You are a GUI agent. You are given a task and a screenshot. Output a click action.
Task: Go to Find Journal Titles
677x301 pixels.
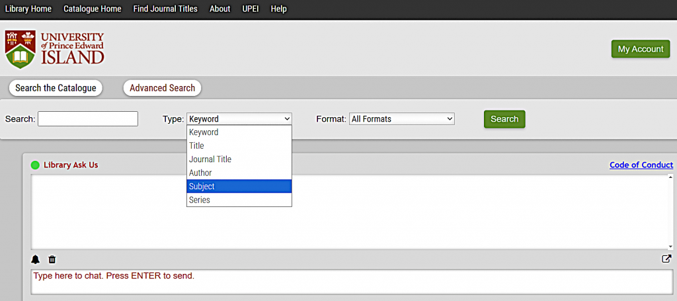click(165, 9)
